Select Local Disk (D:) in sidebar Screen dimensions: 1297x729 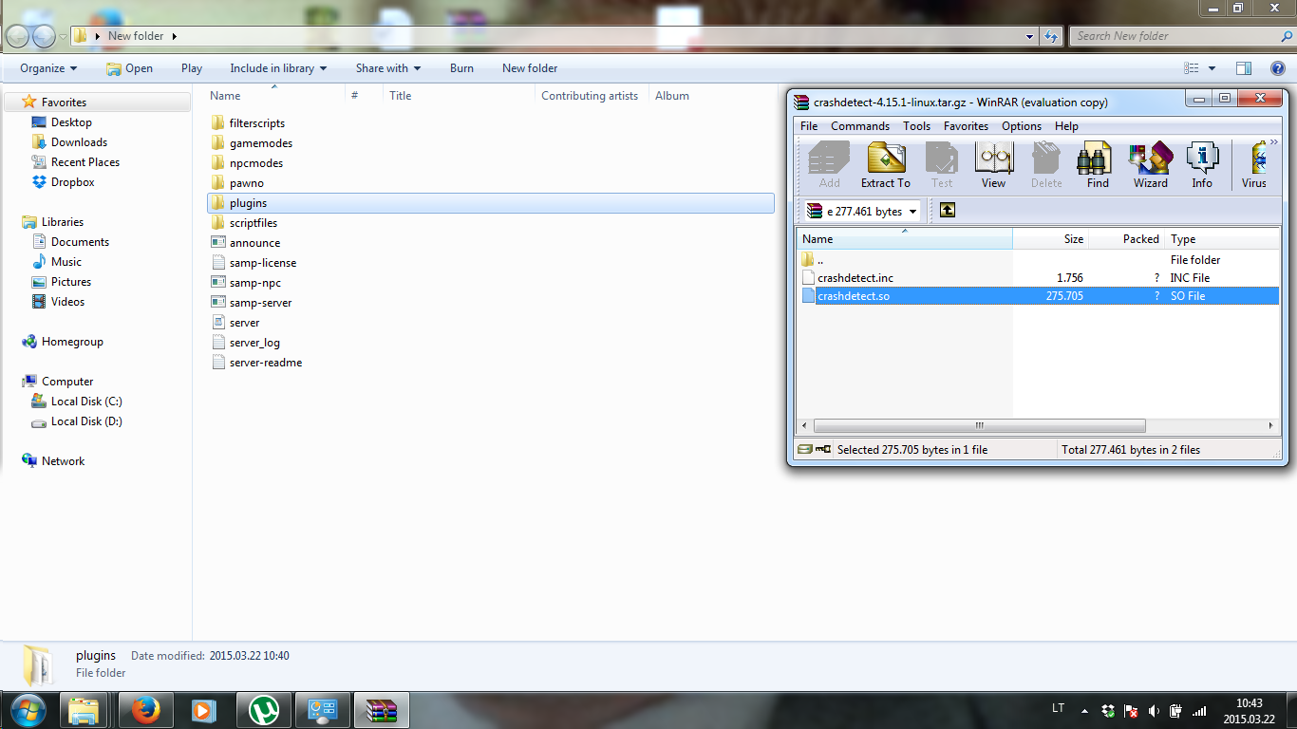point(86,421)
